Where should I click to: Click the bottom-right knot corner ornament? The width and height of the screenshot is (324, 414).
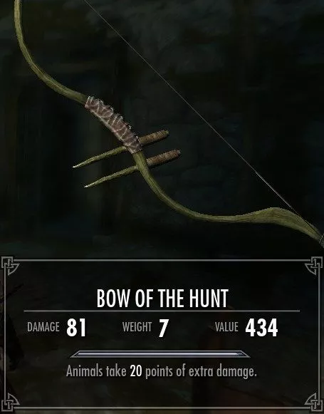click(x=313, y=403)
